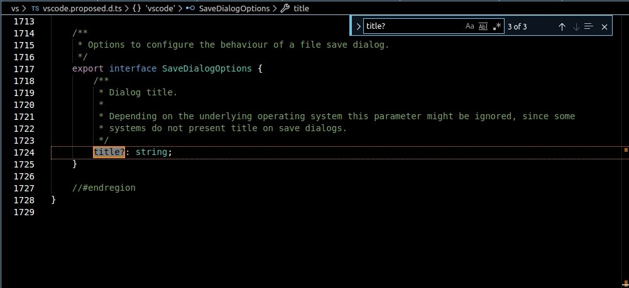
Task: Click closing brace on line 1728
Action: 54,200
